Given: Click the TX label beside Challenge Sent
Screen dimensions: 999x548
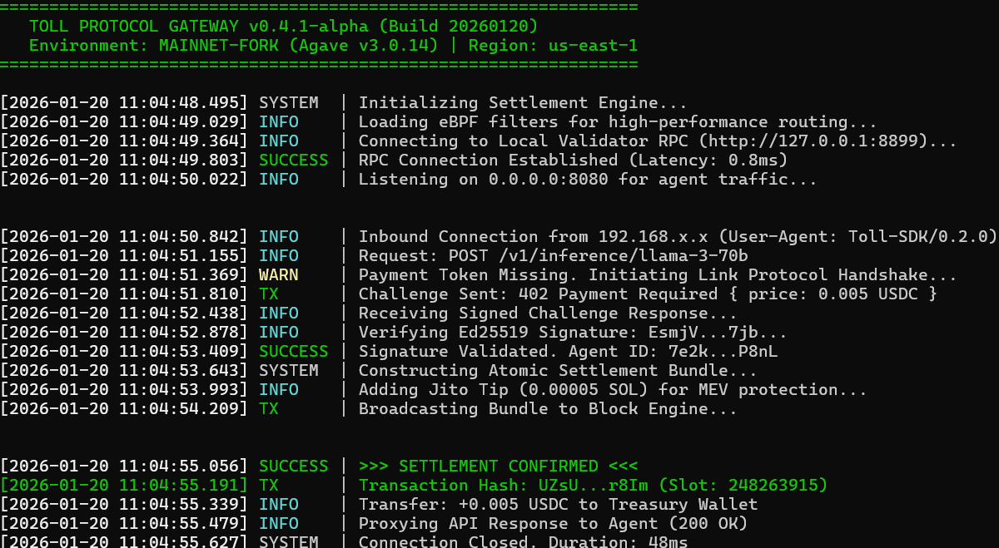Looking at the screenshot, I should 269,294.
